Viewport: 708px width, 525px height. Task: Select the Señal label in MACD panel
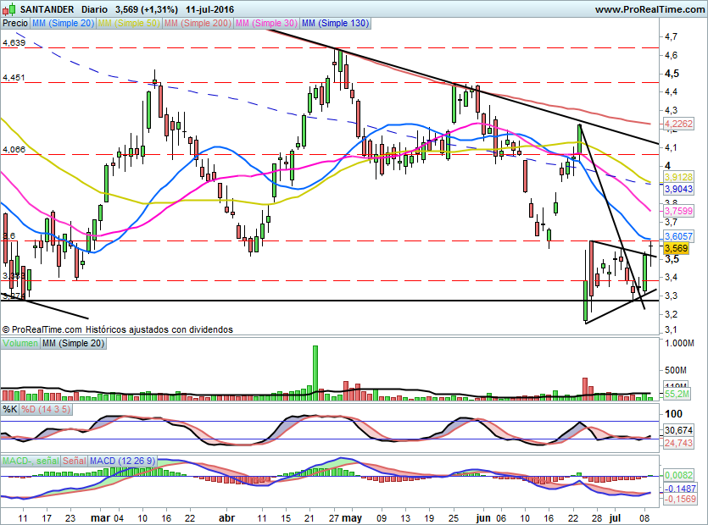coord(75,461)
